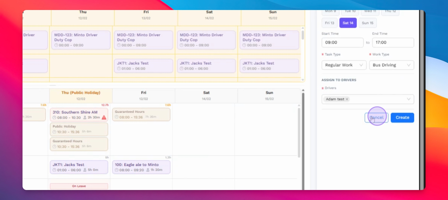448x200 pixels.
Task: Click the person icon beside the 5h 0m duration
Action: coord(85,170)
